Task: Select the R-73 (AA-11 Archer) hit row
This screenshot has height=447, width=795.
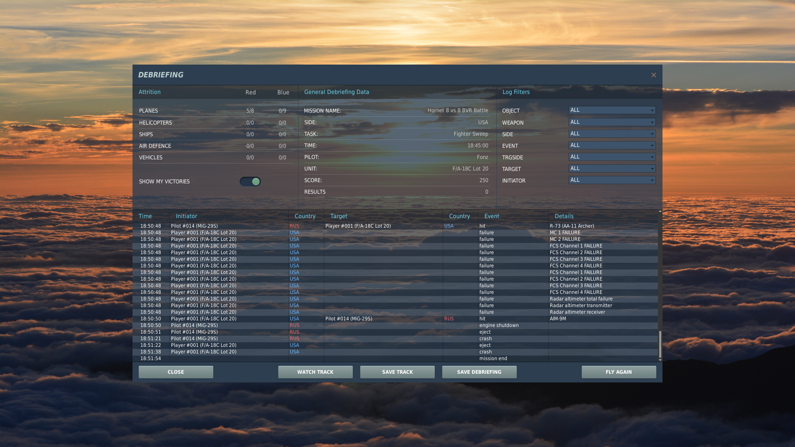Action: (x=395, y=226)
